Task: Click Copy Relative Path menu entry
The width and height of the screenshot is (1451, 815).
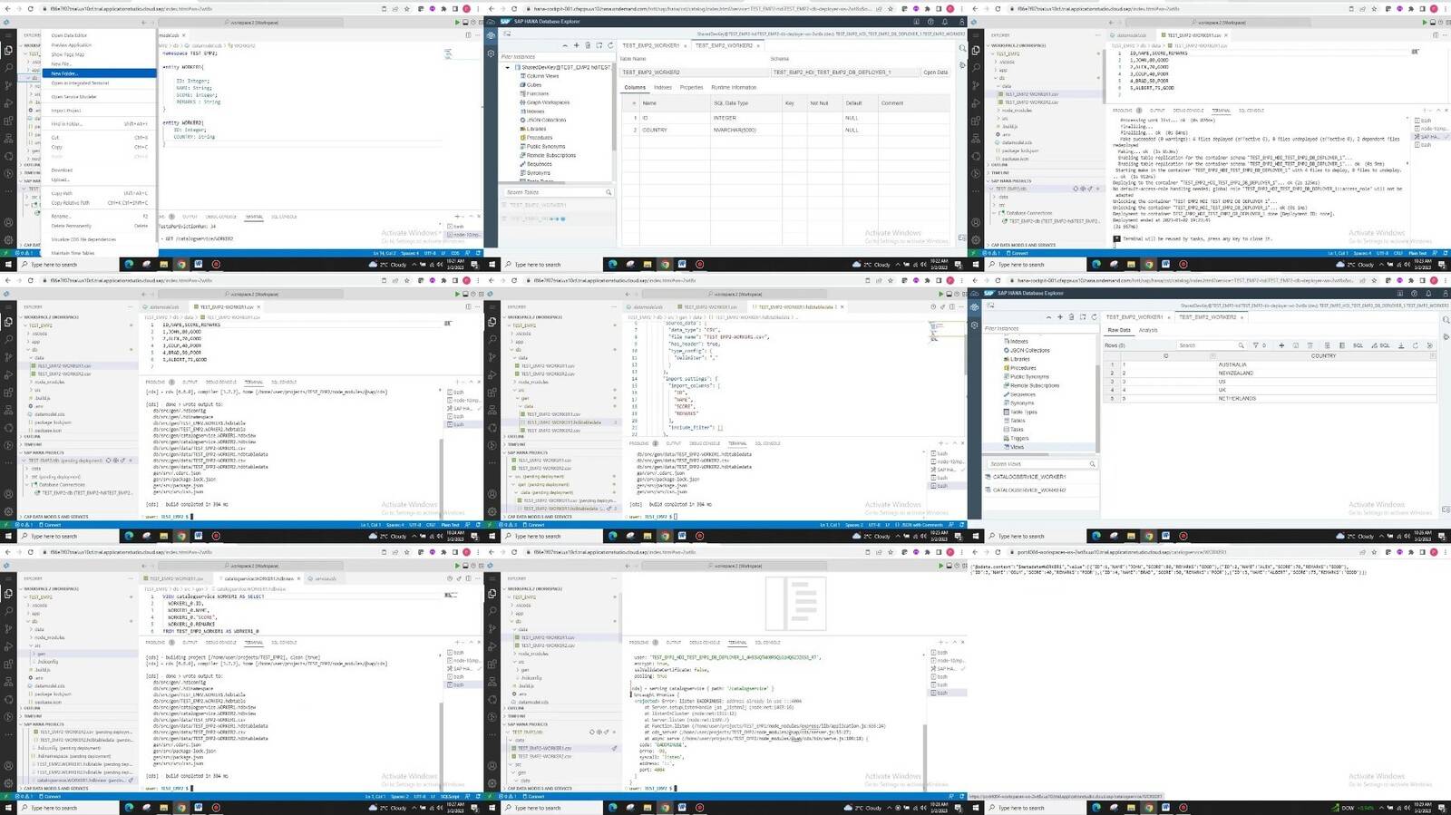Action: (98, 203)
